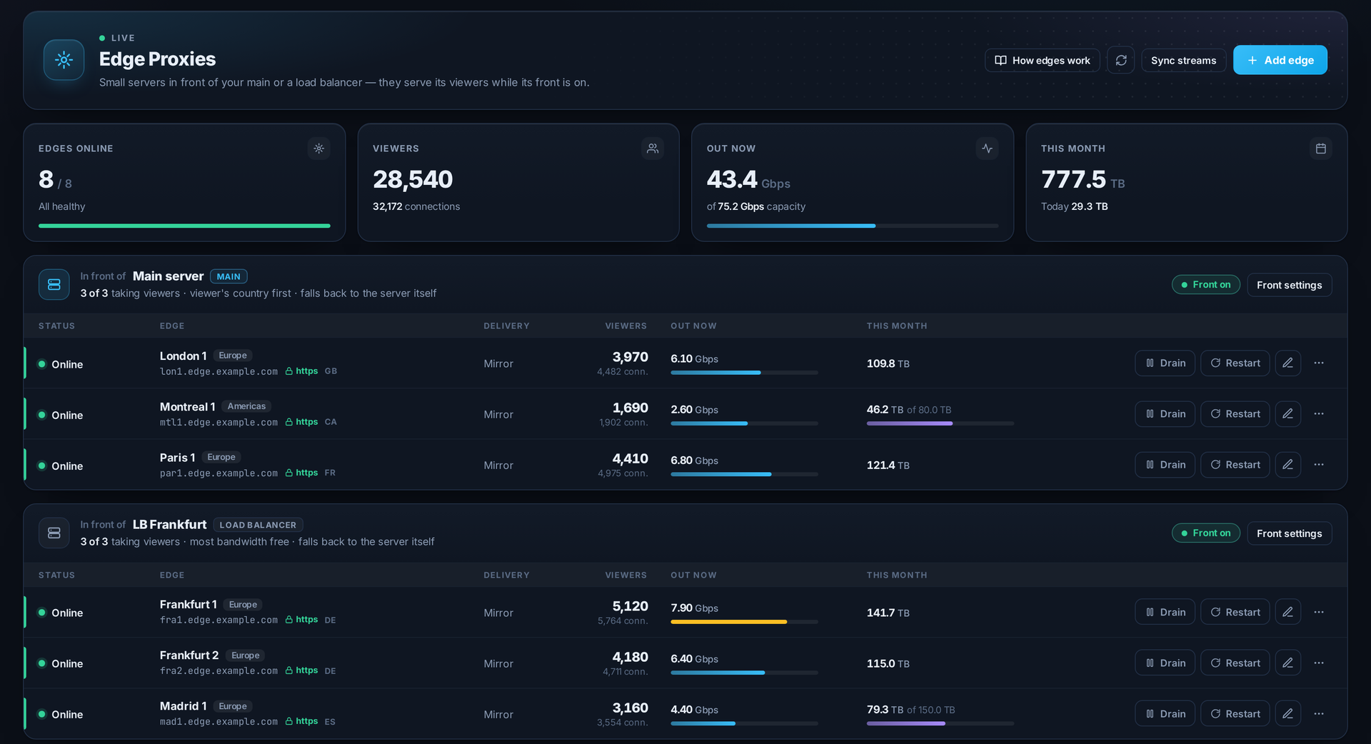Click the Edges Online health progress bar
The height and width of the screenshot is (744, 1371).
[184, 226]
